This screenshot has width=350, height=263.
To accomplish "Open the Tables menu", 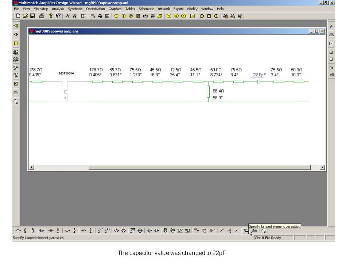I will click(x=130, y=9).
